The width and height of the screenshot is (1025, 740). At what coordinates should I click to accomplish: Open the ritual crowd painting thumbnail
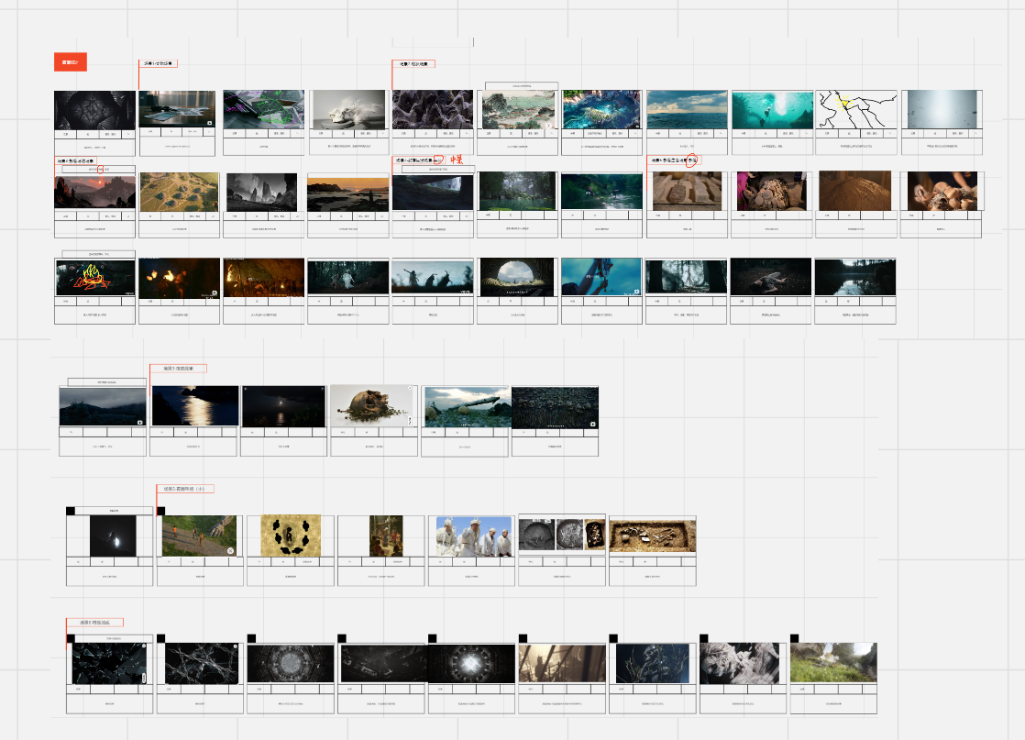pyautogui.click(x=386, y=536)
